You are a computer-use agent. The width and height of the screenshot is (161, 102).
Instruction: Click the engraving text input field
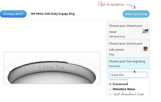click(128, 75)
